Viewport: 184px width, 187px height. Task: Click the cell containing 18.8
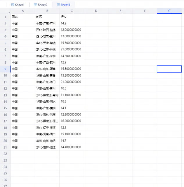(72, 101)
